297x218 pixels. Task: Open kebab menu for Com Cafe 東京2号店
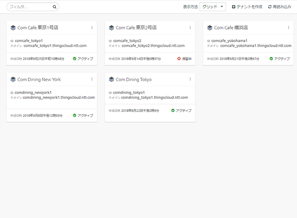point(190,28)
